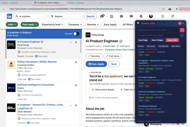Open Forte Group company link in job details
190x127 pixels.
(x=98, y=35)
